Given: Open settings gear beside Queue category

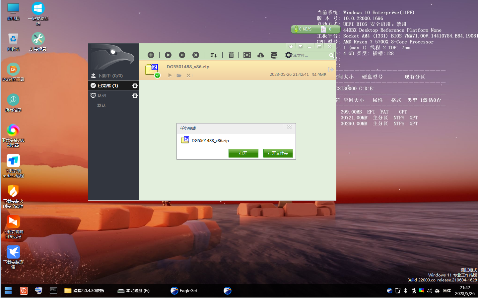Looking at the screenshot, I should pos(135,96).
